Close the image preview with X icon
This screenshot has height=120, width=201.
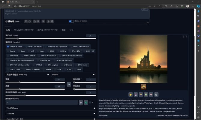(x=186, y=37)
